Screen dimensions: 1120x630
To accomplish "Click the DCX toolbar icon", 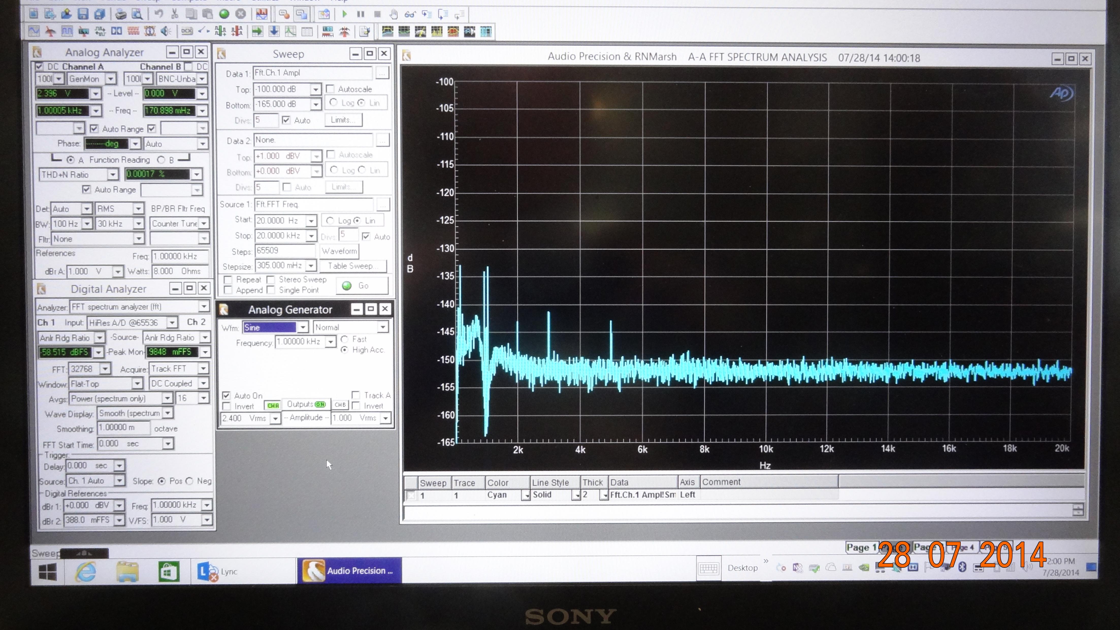I will point(187,31).
